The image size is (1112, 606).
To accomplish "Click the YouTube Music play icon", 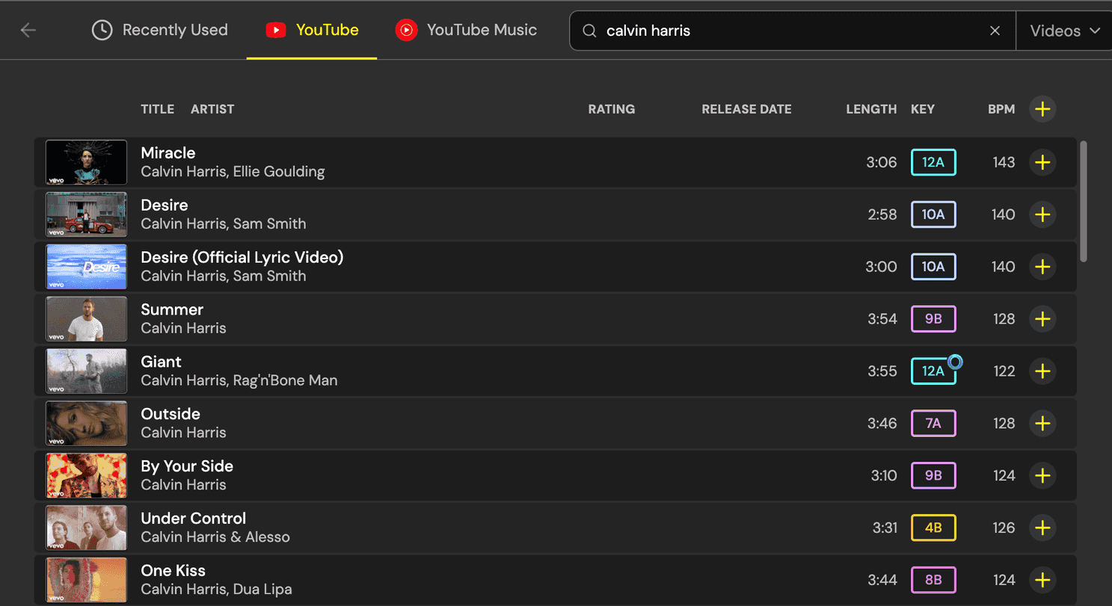I will [405, 30].
